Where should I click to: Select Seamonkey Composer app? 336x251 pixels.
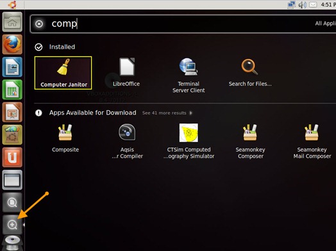250,142
